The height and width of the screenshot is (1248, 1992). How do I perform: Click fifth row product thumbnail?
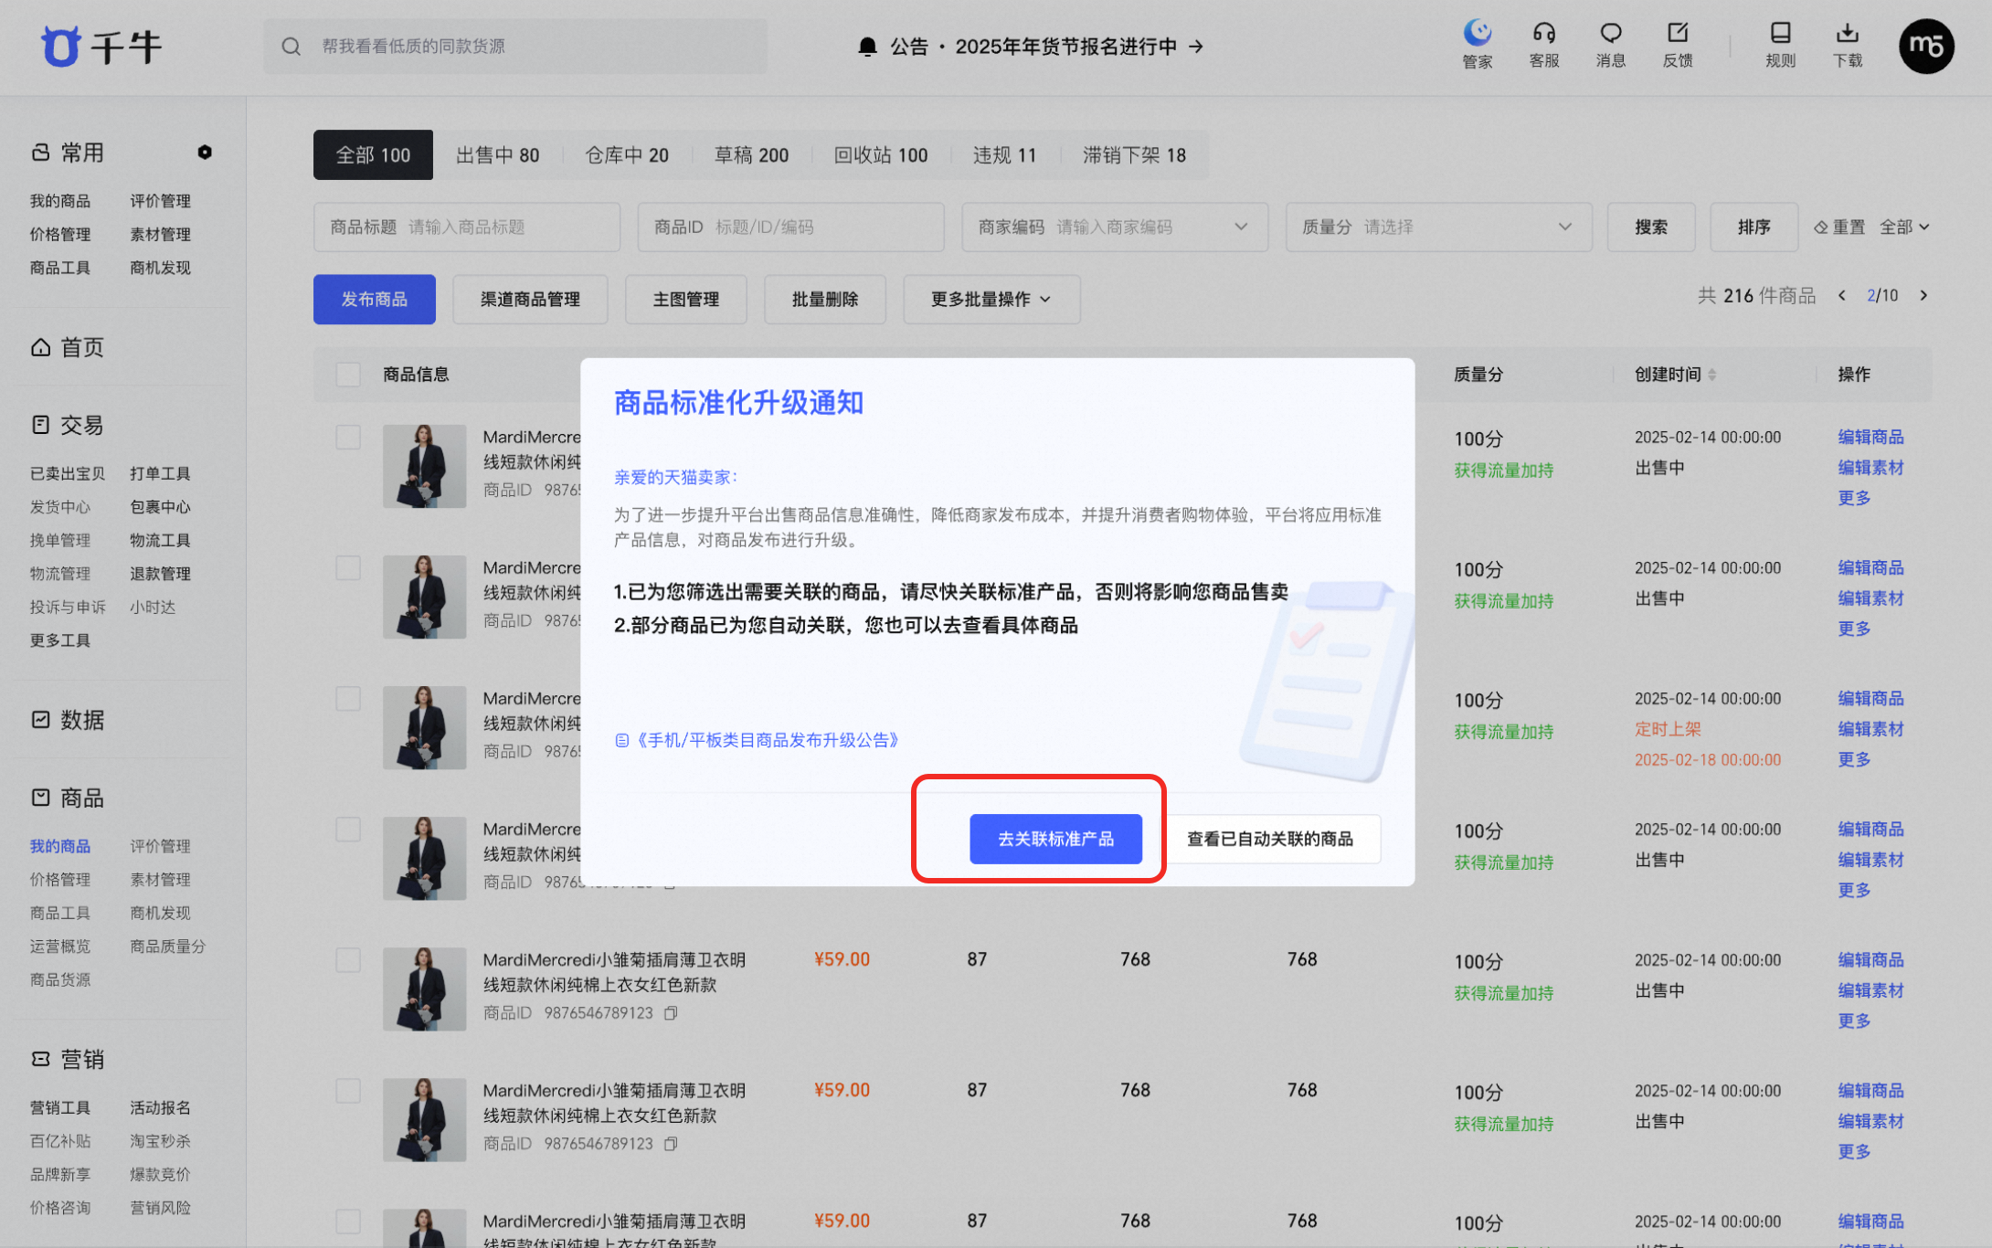[424, 989]
